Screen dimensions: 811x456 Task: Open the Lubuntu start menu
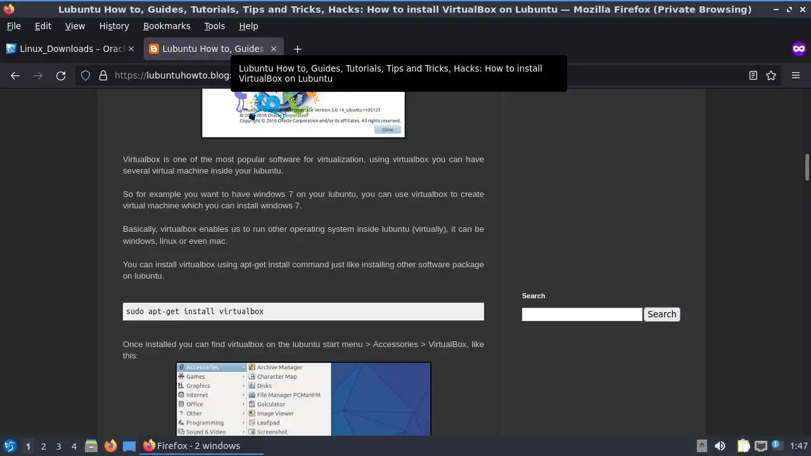tap(10, 446)
